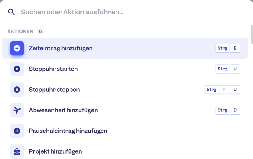Click the stop icon for Stoppuhr stoppen

pyautogui.click(x=17, y=90)
